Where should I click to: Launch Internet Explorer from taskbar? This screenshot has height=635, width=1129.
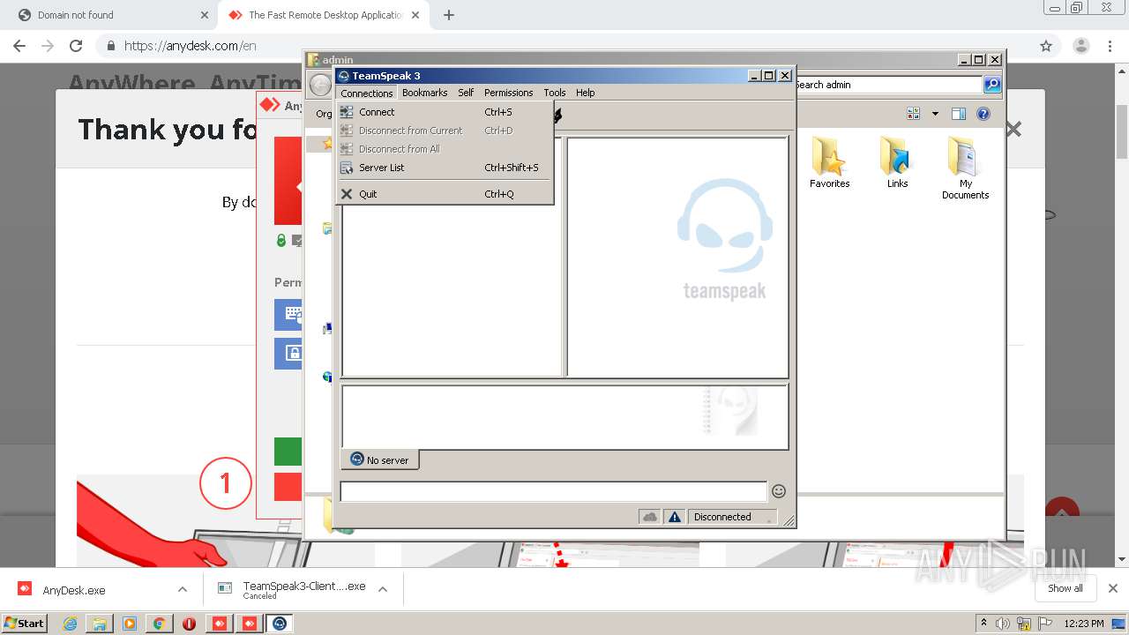click(71, 624)
